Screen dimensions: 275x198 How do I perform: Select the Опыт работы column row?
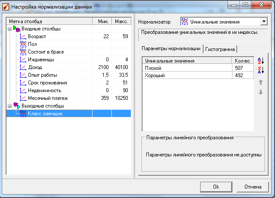click(68, 75)
